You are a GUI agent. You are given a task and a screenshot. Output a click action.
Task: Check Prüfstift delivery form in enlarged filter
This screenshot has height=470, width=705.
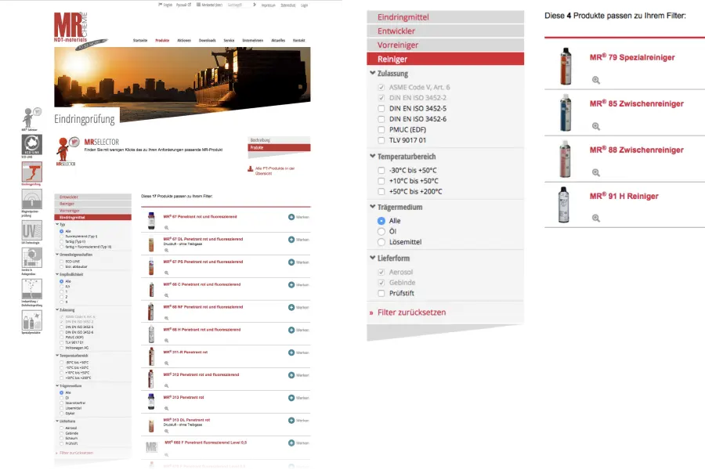[x=381, y=293]
